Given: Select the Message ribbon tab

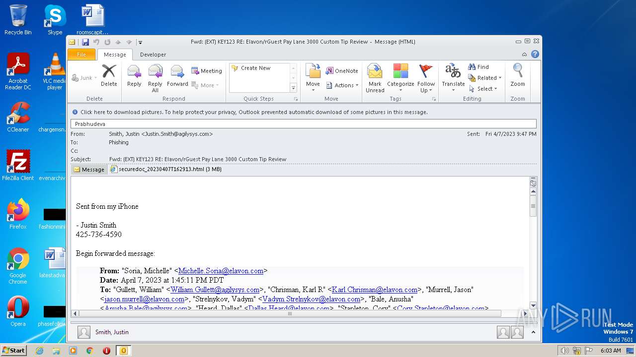Looking at the screenshot, I should (x=115, y=55).
